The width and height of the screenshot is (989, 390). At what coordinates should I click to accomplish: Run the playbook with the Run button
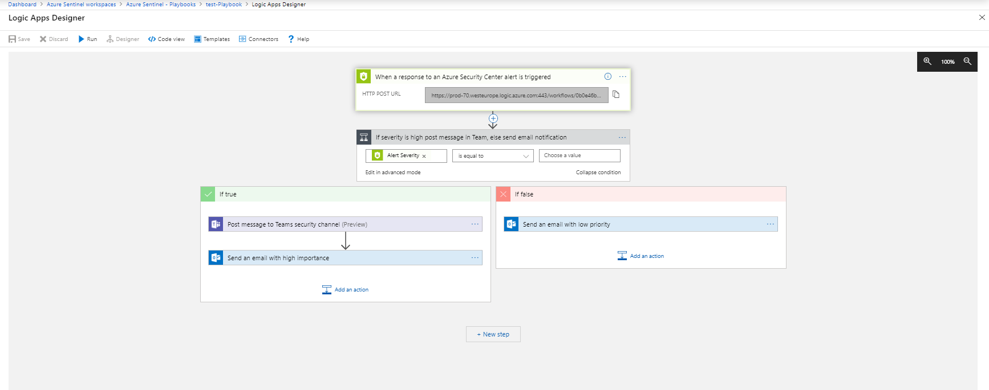pyautogui.click(x=88, y=39)
